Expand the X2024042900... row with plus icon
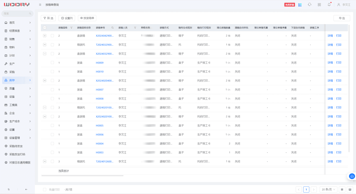The image size is (356, 194). tap(44, 36)
